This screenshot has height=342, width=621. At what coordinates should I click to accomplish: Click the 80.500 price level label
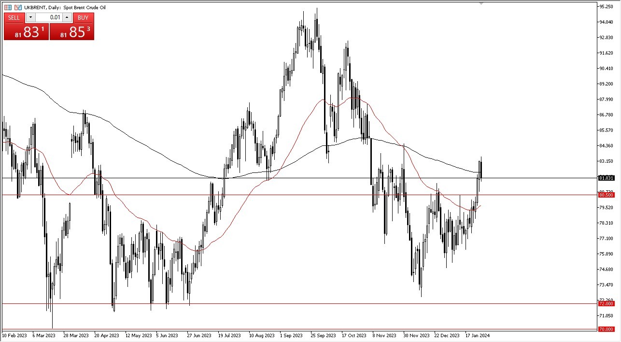coord(607,195)
